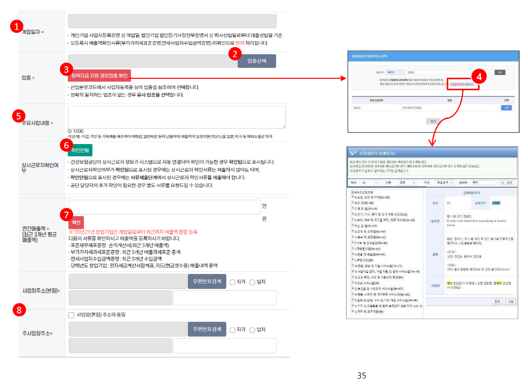Click the 업종선택 button next to 업종 field
The image size is (528, 384).
pos(257,60)
